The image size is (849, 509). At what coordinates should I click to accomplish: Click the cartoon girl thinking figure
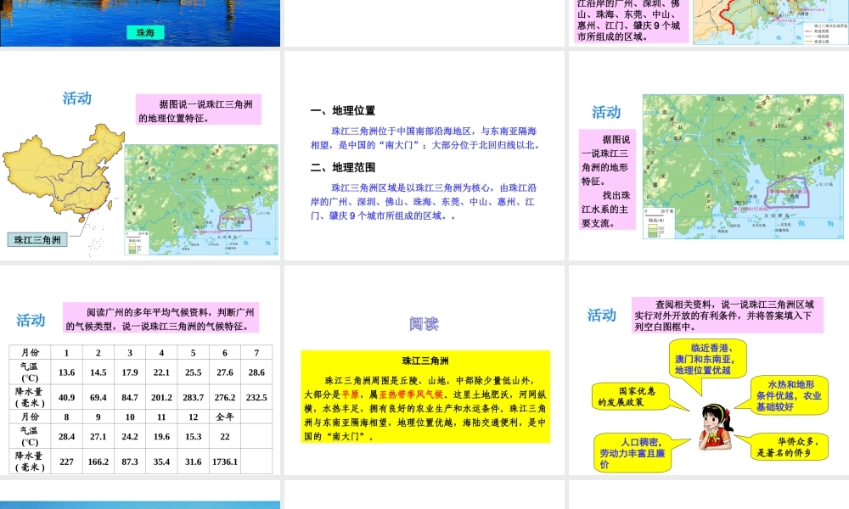tap(716, 427)
